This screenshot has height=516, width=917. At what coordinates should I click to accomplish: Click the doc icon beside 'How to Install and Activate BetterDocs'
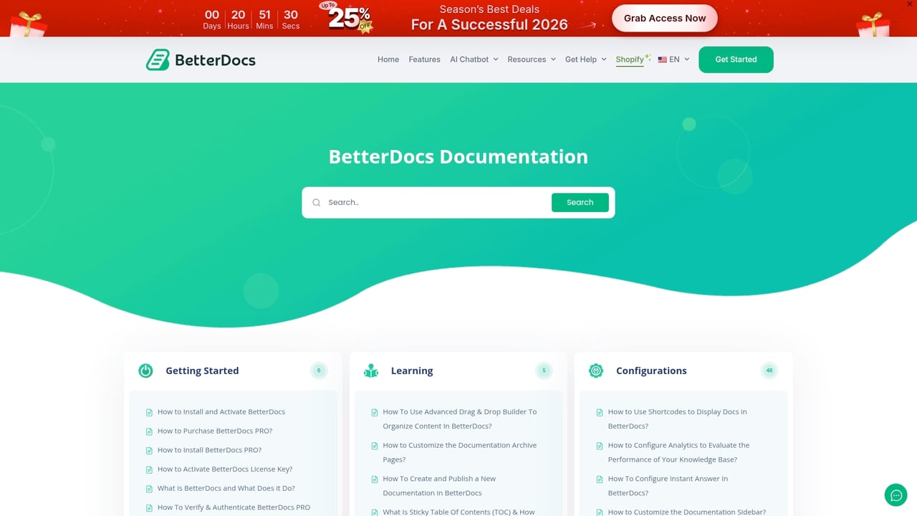point(148,411)
